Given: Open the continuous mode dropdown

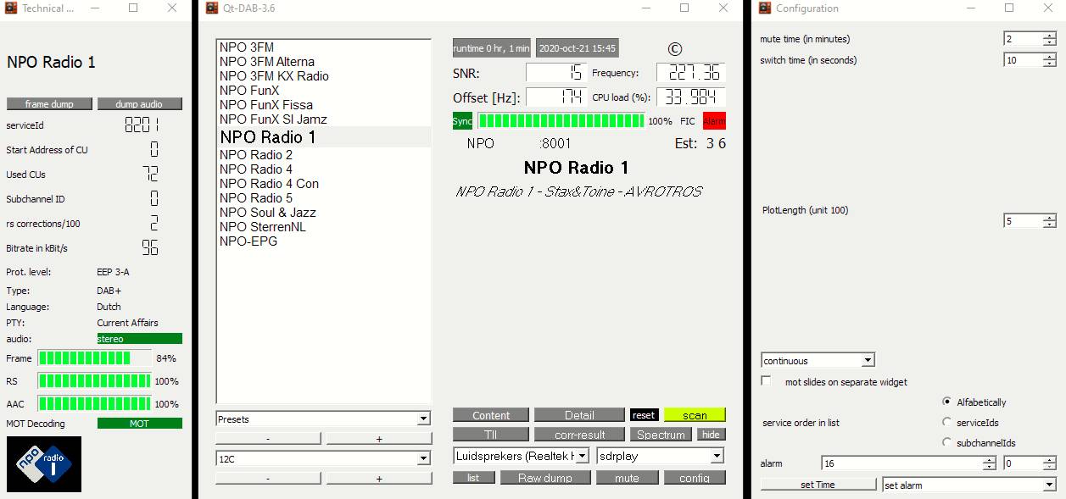Looking at the screenshot, I should coord(818,360).
